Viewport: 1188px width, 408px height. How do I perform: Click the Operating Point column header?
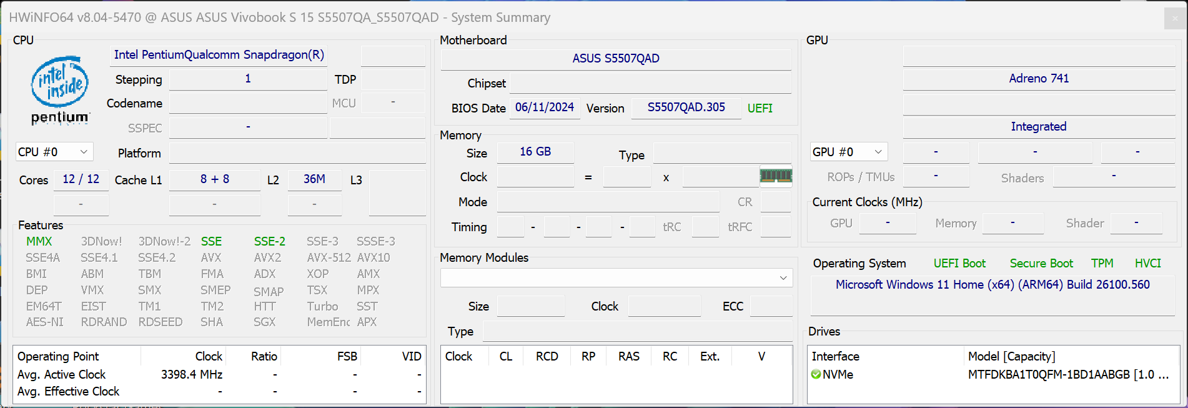58,356
